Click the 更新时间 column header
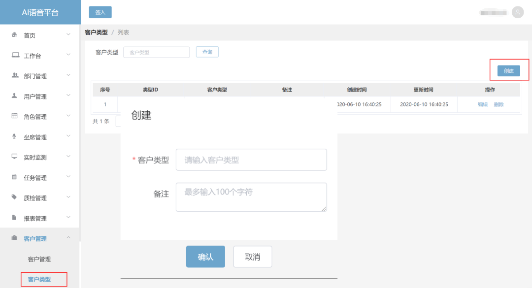Viewport: 532px width, 288px height. [424, 90]
